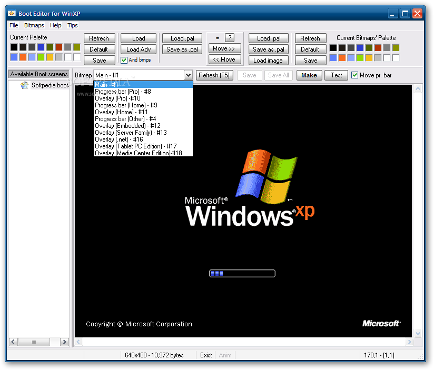Select black swatch in Current Bitmaps' Palette
Viewport: 434px width, 370px height.
333,47
